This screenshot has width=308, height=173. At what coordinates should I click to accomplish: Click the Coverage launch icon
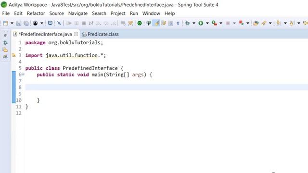214,23
